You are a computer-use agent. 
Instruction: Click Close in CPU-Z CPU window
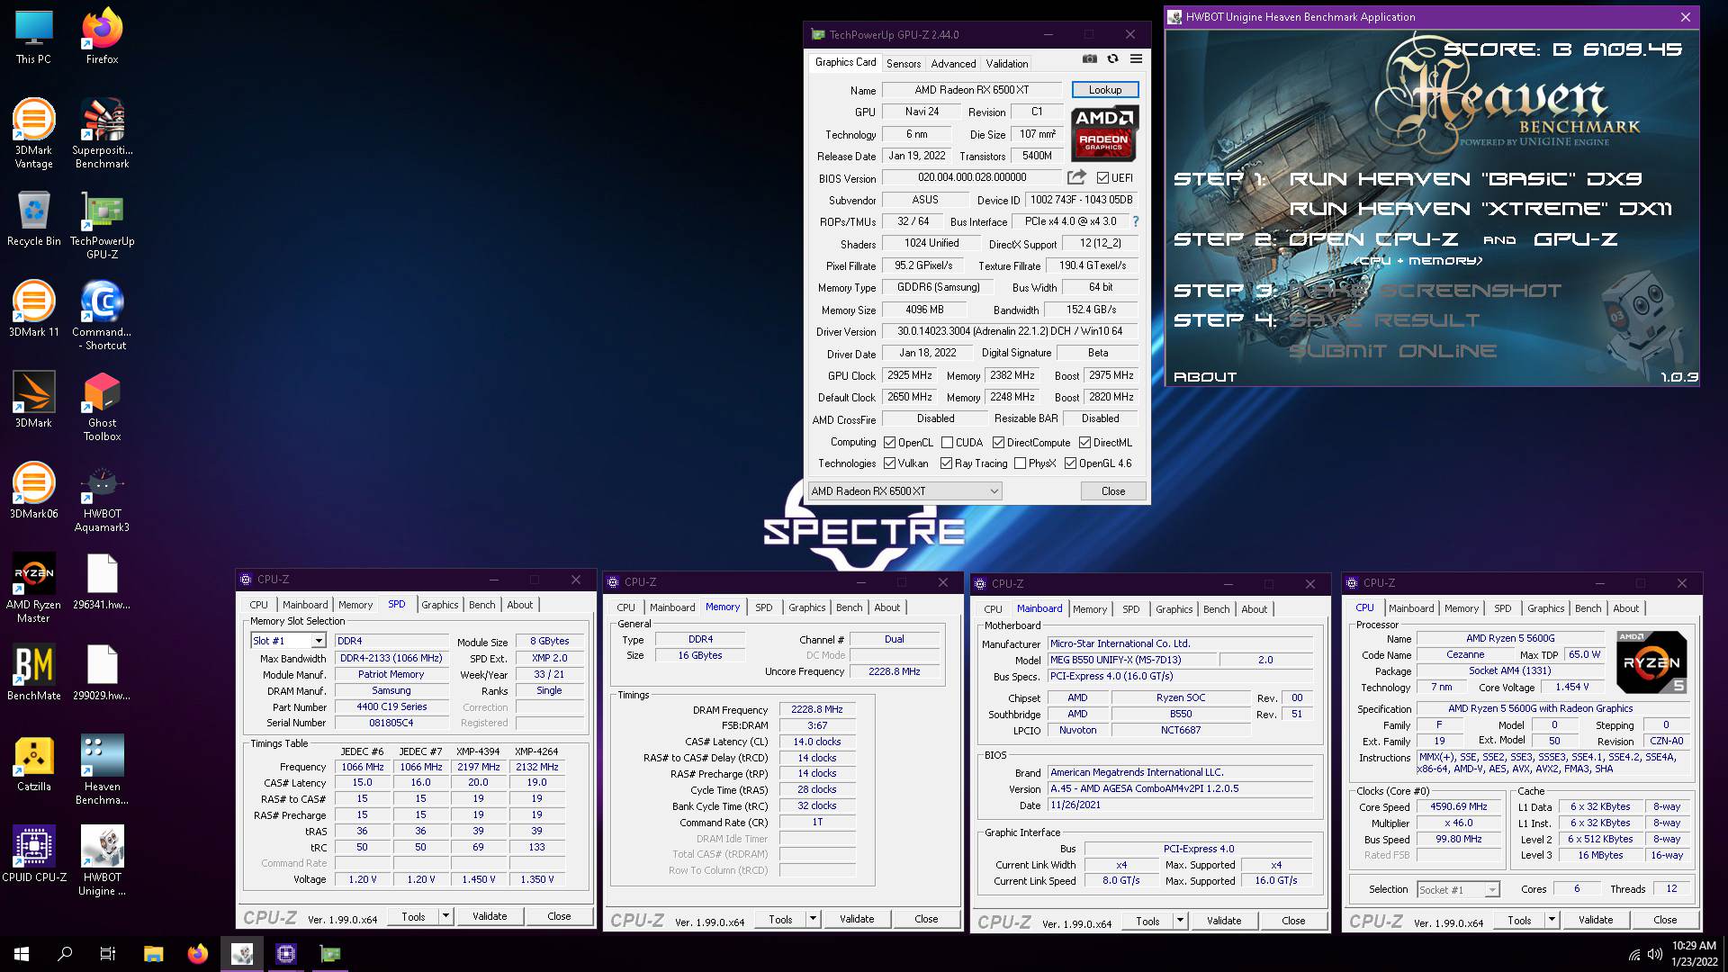1665,920
